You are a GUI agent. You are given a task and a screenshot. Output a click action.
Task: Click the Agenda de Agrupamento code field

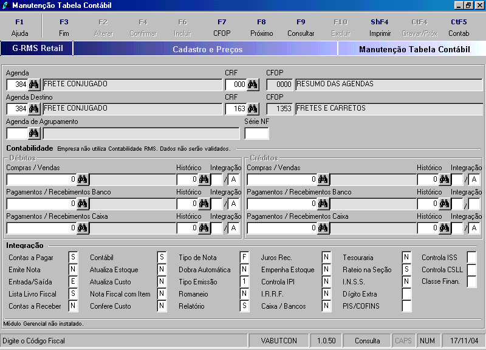click(x=17, y=133)
